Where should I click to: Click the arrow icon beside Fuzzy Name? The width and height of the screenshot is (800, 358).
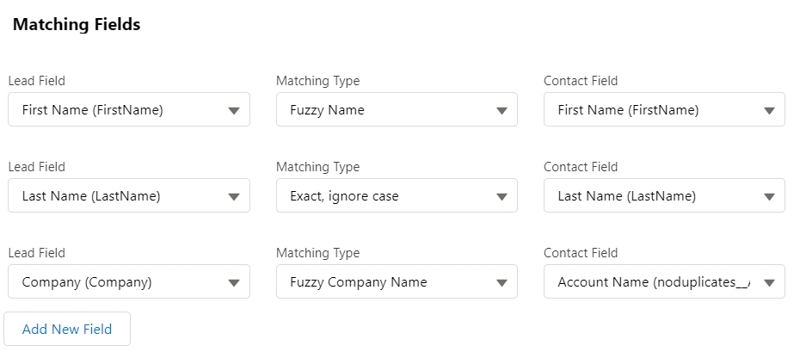tap(502, 111)
